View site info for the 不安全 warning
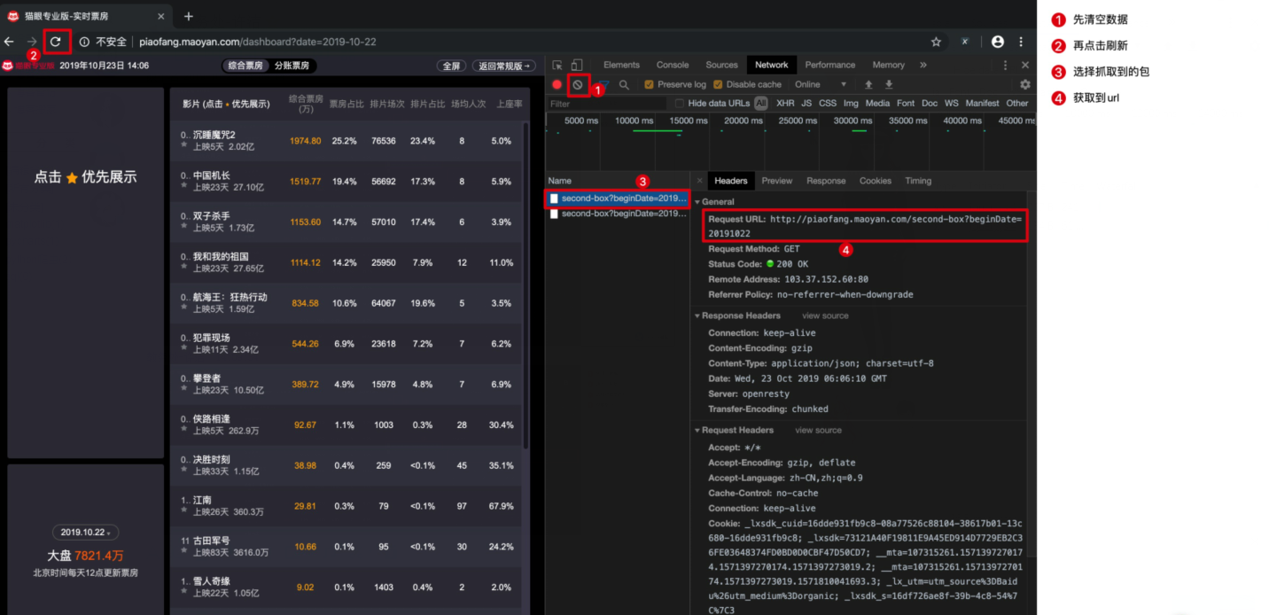The width and height of the screenshot is (1269, 615). click(x=103, y=42)
